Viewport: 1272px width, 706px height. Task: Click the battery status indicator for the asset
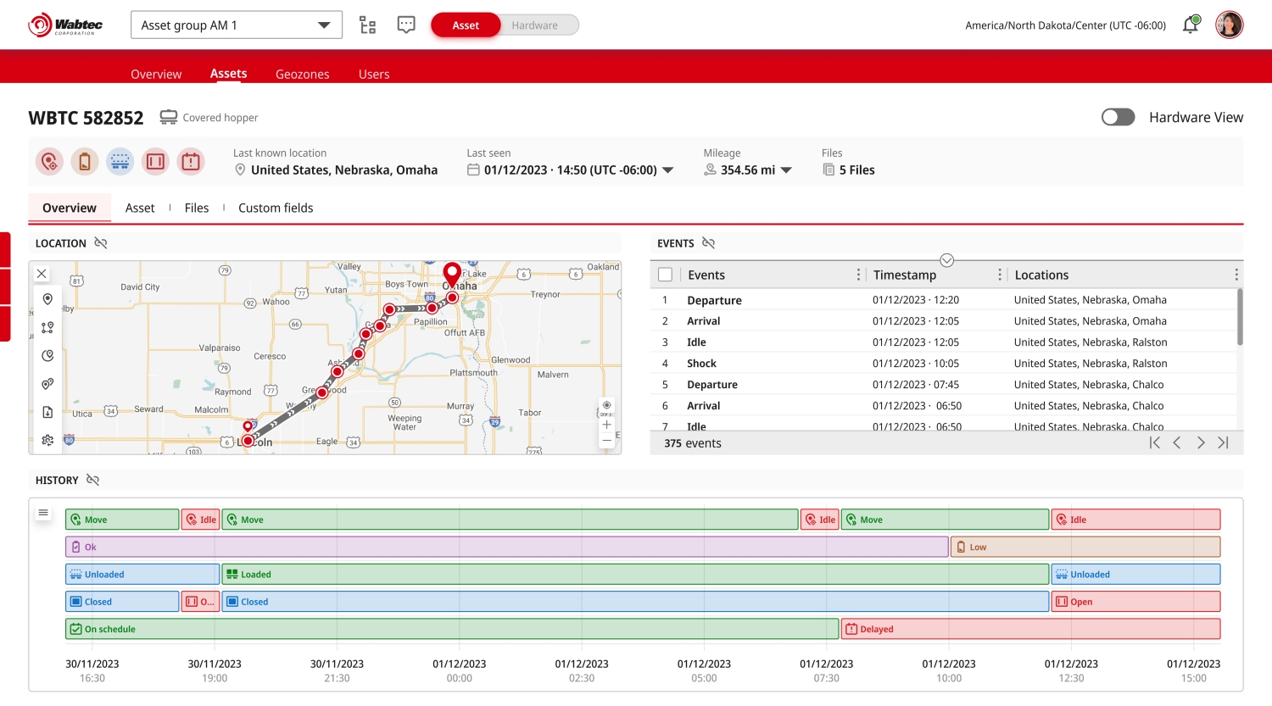coord(84,161)
